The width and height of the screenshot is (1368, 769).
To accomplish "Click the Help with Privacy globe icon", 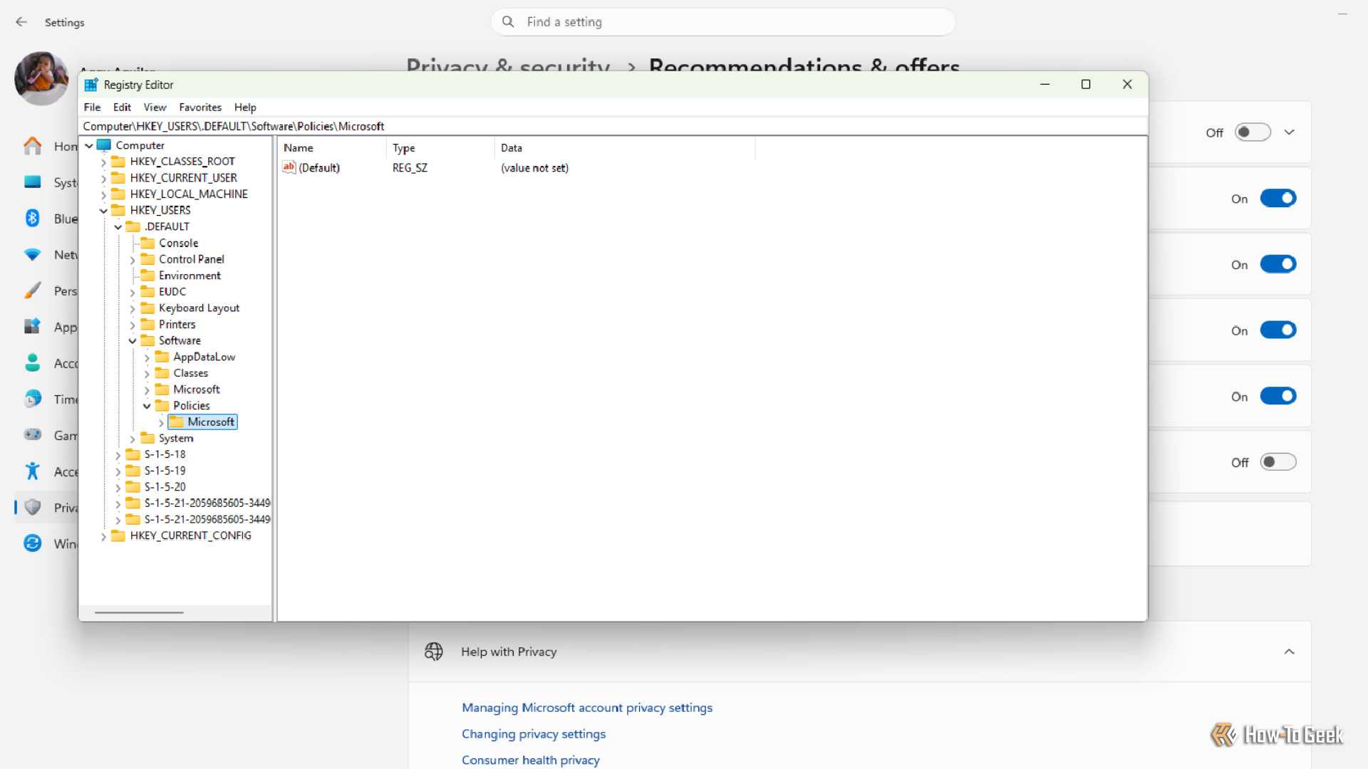I will tap(433, 652).
